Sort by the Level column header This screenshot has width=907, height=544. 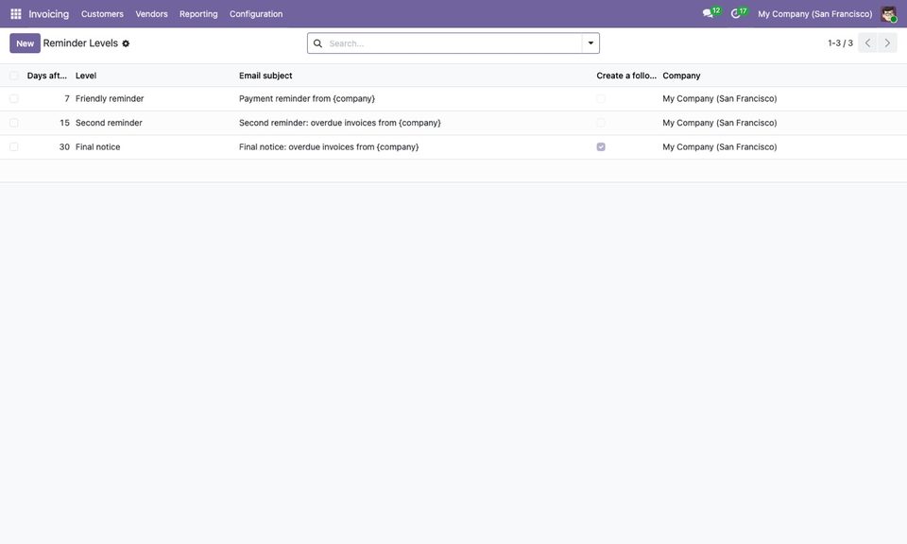[86, 76]
